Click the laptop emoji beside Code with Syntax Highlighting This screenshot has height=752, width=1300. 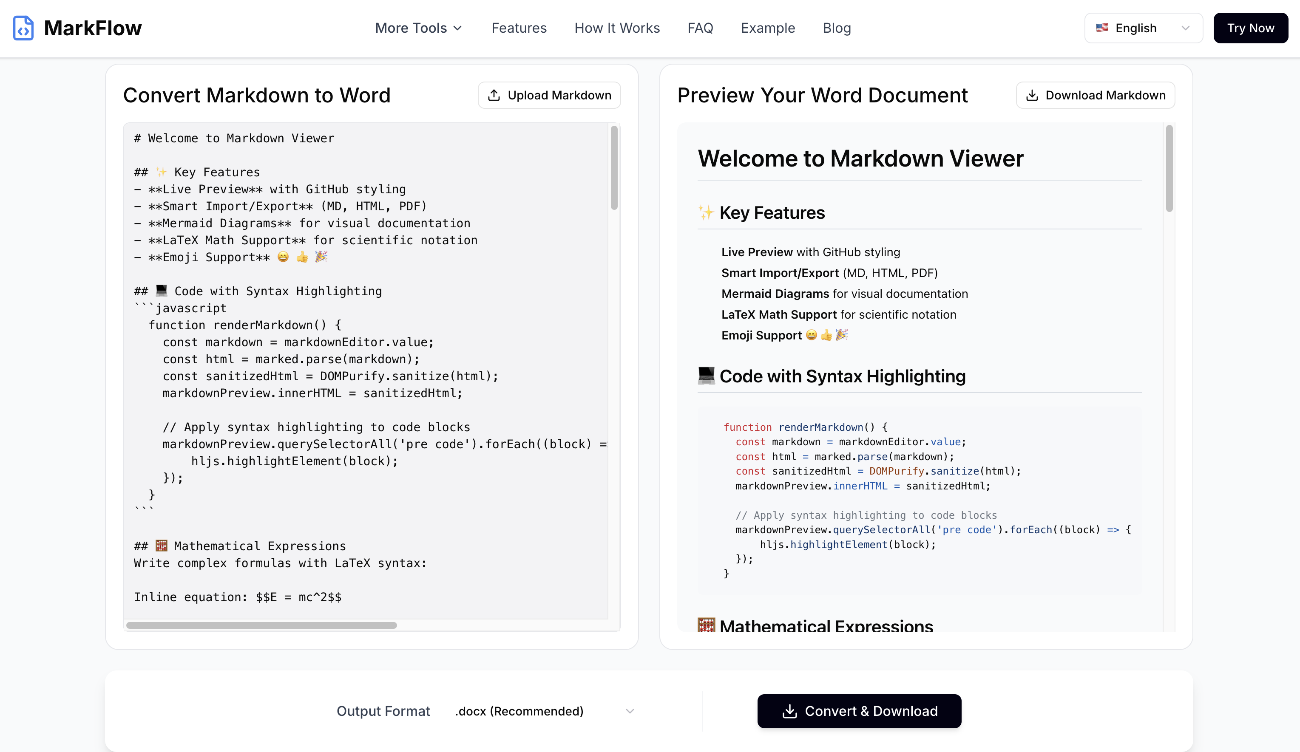pos(706,376)
